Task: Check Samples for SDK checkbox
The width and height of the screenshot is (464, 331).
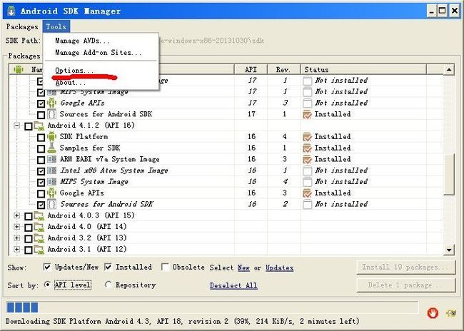Action: tap(41, 148)
